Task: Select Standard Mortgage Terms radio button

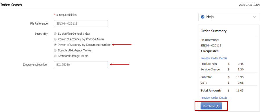Action: click(55, 50)
